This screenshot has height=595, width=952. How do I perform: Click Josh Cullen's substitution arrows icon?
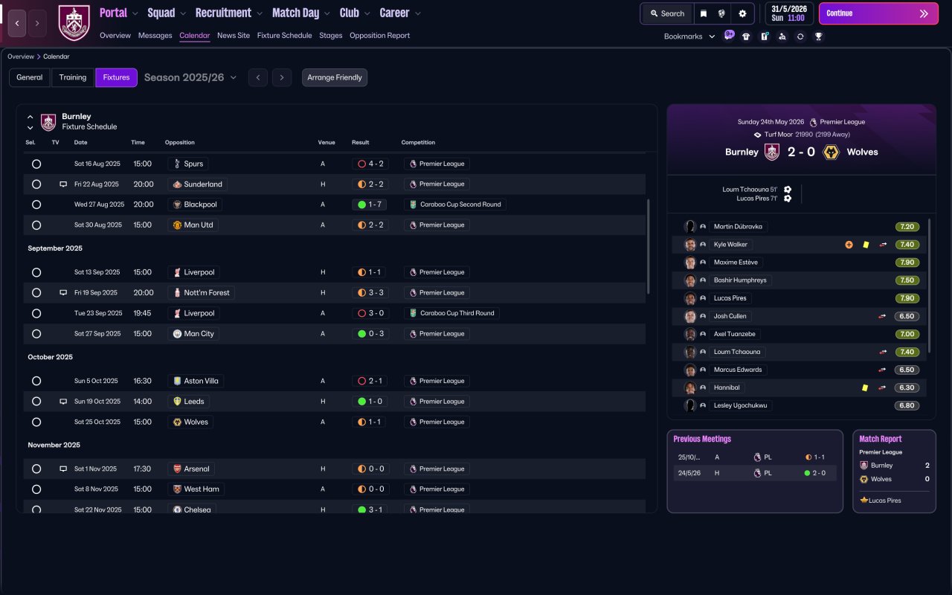pyautogui.click(x=883, y=316)
